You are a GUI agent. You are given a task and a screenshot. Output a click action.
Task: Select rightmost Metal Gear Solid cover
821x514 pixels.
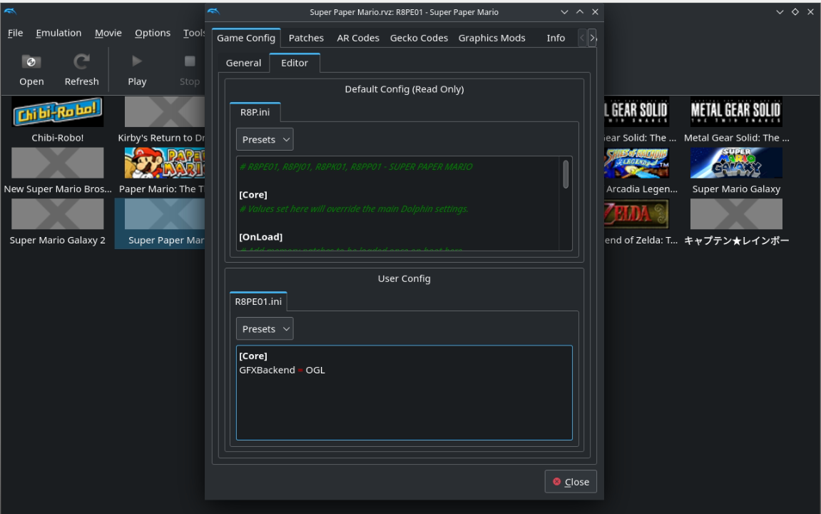coord(736,111)
